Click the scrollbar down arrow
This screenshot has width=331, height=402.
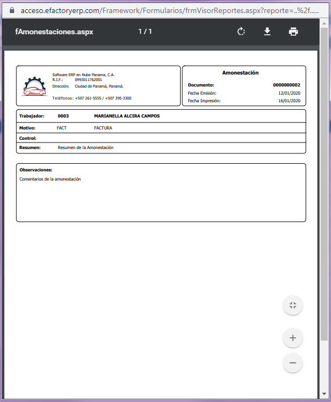tap(324, 394)
